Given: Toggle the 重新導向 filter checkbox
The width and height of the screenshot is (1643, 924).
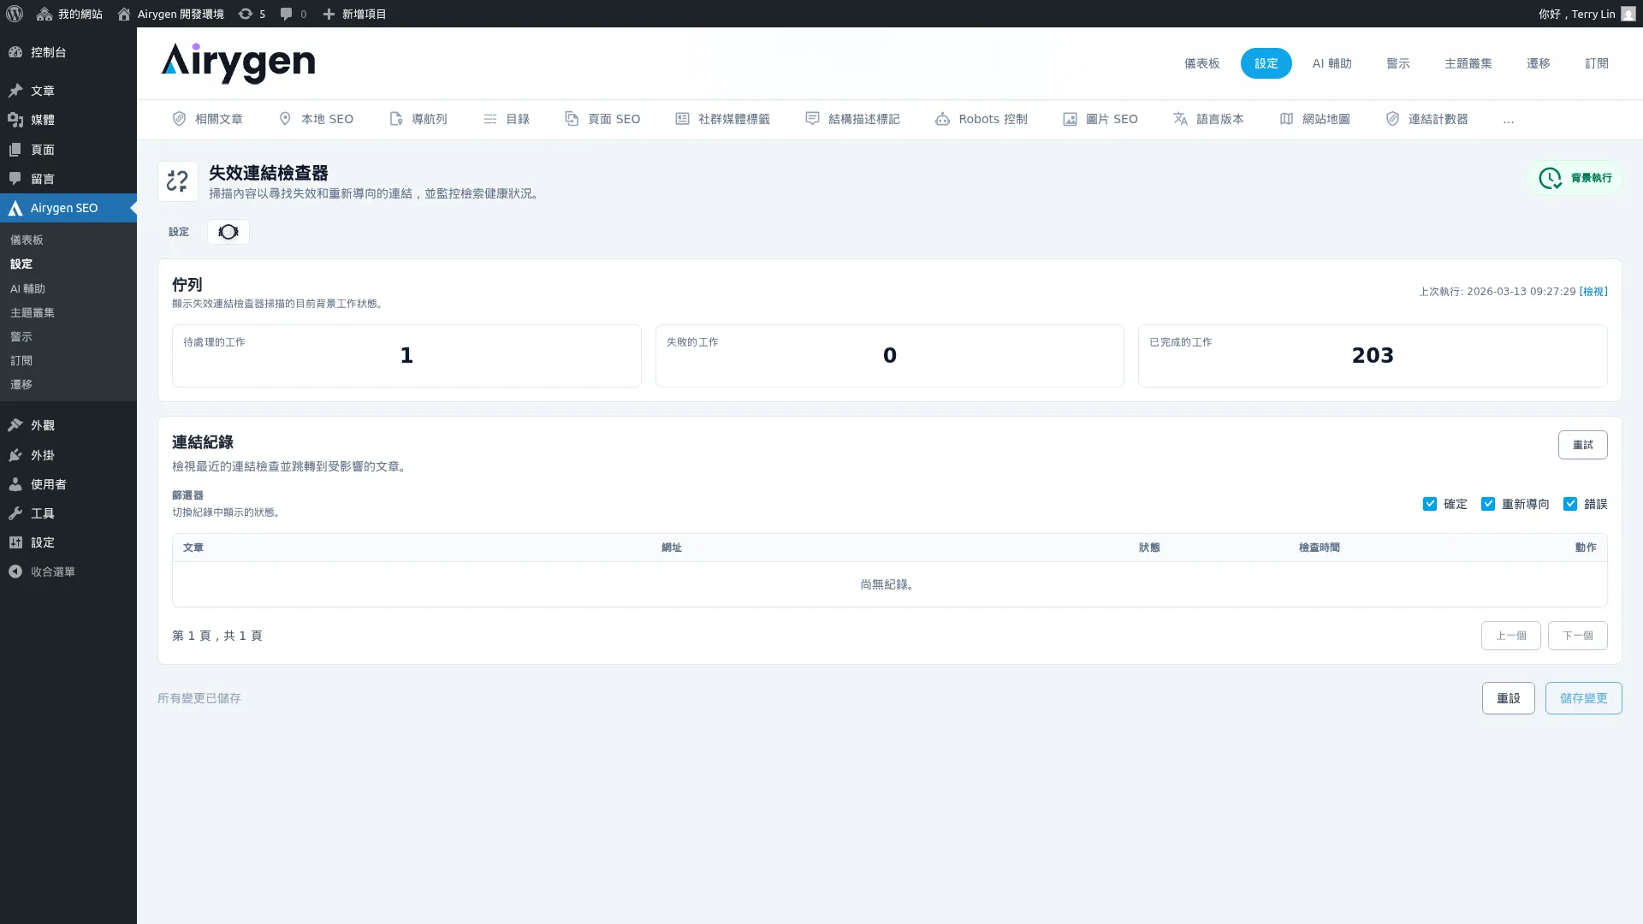Looking at the screenshot, I should [1488, 504].
